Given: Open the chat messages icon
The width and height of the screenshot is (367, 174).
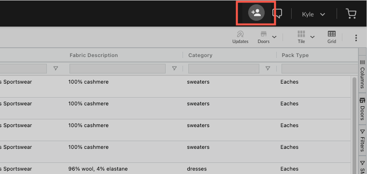Looking at the screenshot, I should point(277,14).
